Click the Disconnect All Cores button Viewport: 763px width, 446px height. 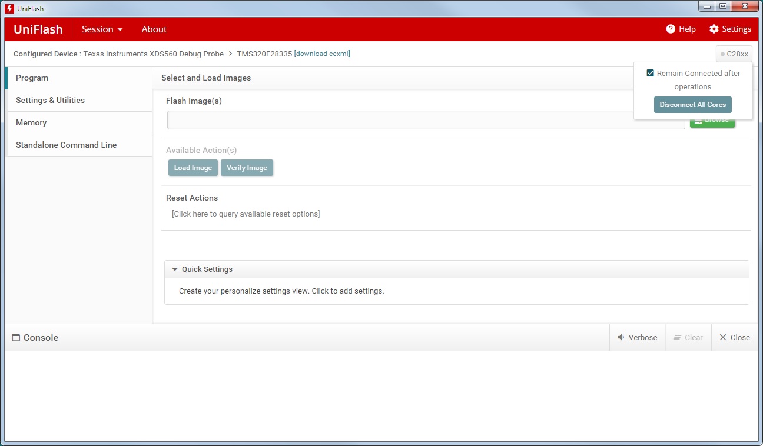pos(693,105)
